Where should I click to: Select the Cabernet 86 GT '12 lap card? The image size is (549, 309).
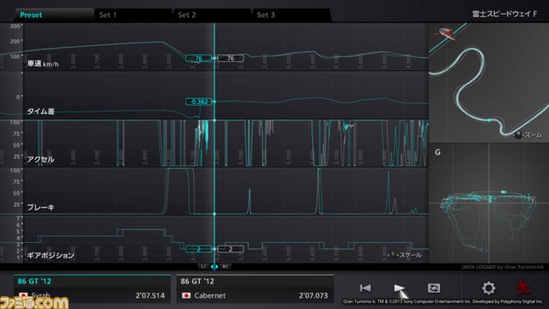[x=256, y=289]
